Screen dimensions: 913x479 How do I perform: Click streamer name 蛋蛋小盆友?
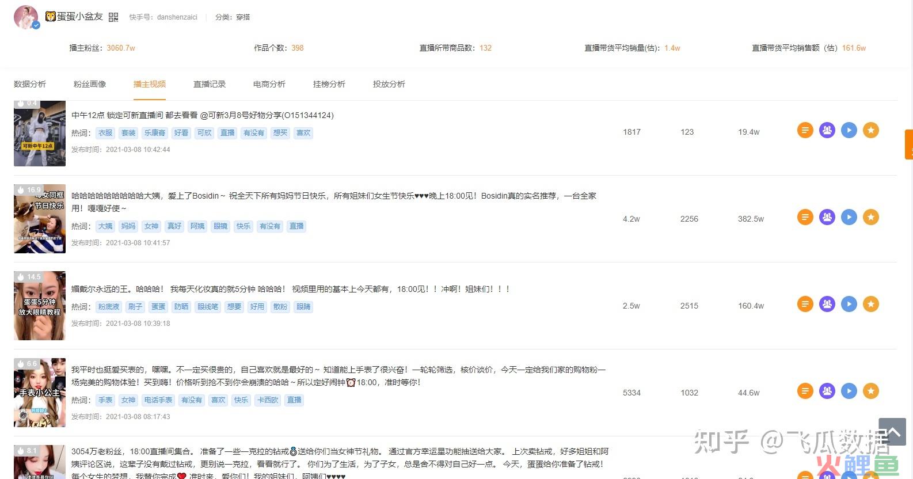[x=79, y=17]
